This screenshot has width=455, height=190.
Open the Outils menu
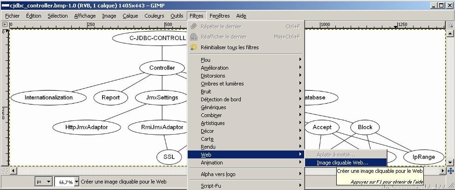tap(177, 16)
